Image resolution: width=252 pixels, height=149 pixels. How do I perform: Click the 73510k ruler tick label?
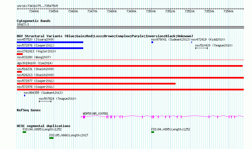[170, 11]
